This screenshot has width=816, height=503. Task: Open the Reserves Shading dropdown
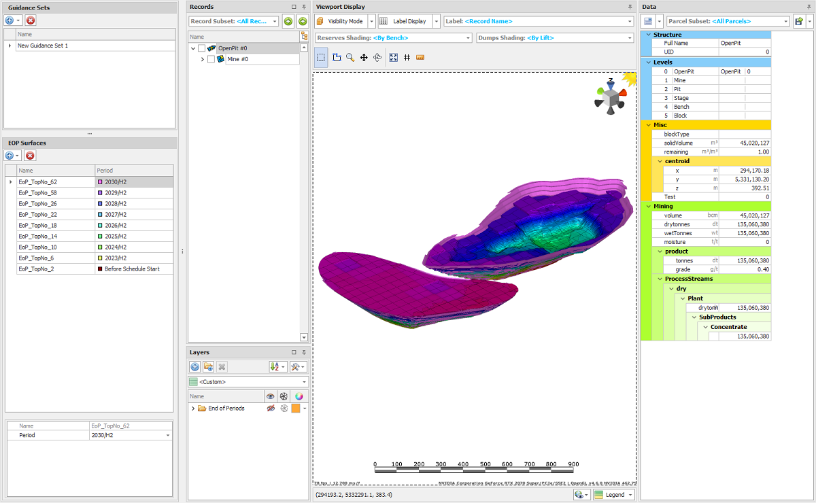[x=467, y=38]
